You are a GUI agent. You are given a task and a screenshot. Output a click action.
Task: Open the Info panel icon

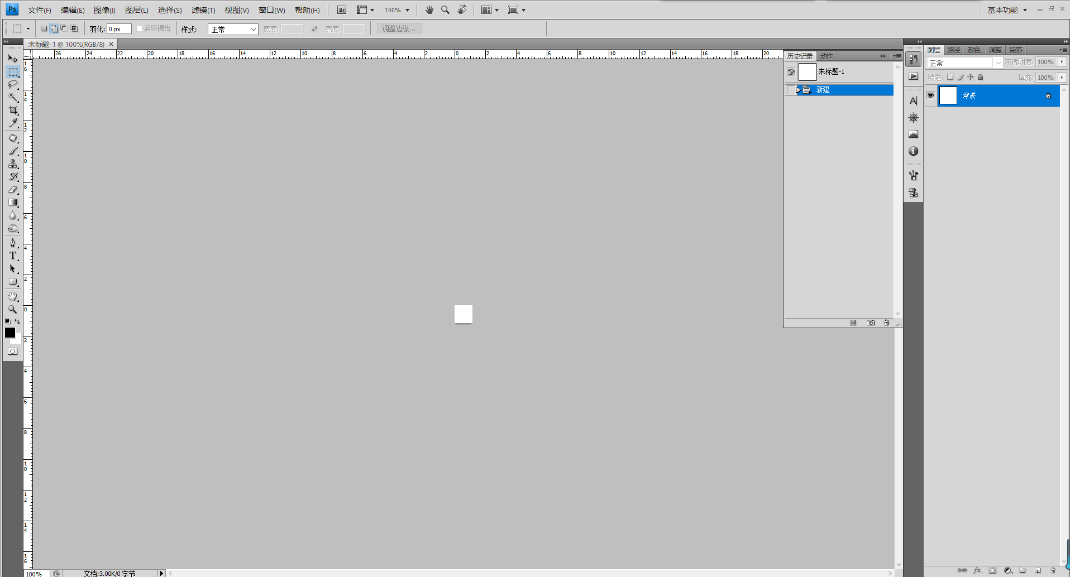pos(913,151)
